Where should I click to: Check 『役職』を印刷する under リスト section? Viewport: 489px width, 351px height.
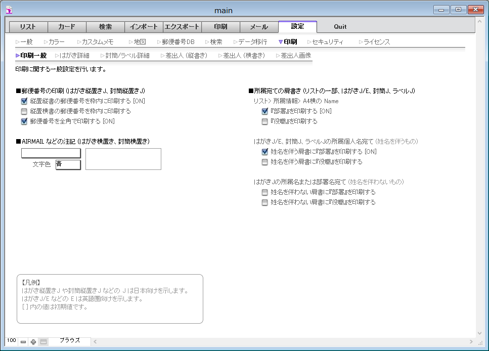point(264,121)
